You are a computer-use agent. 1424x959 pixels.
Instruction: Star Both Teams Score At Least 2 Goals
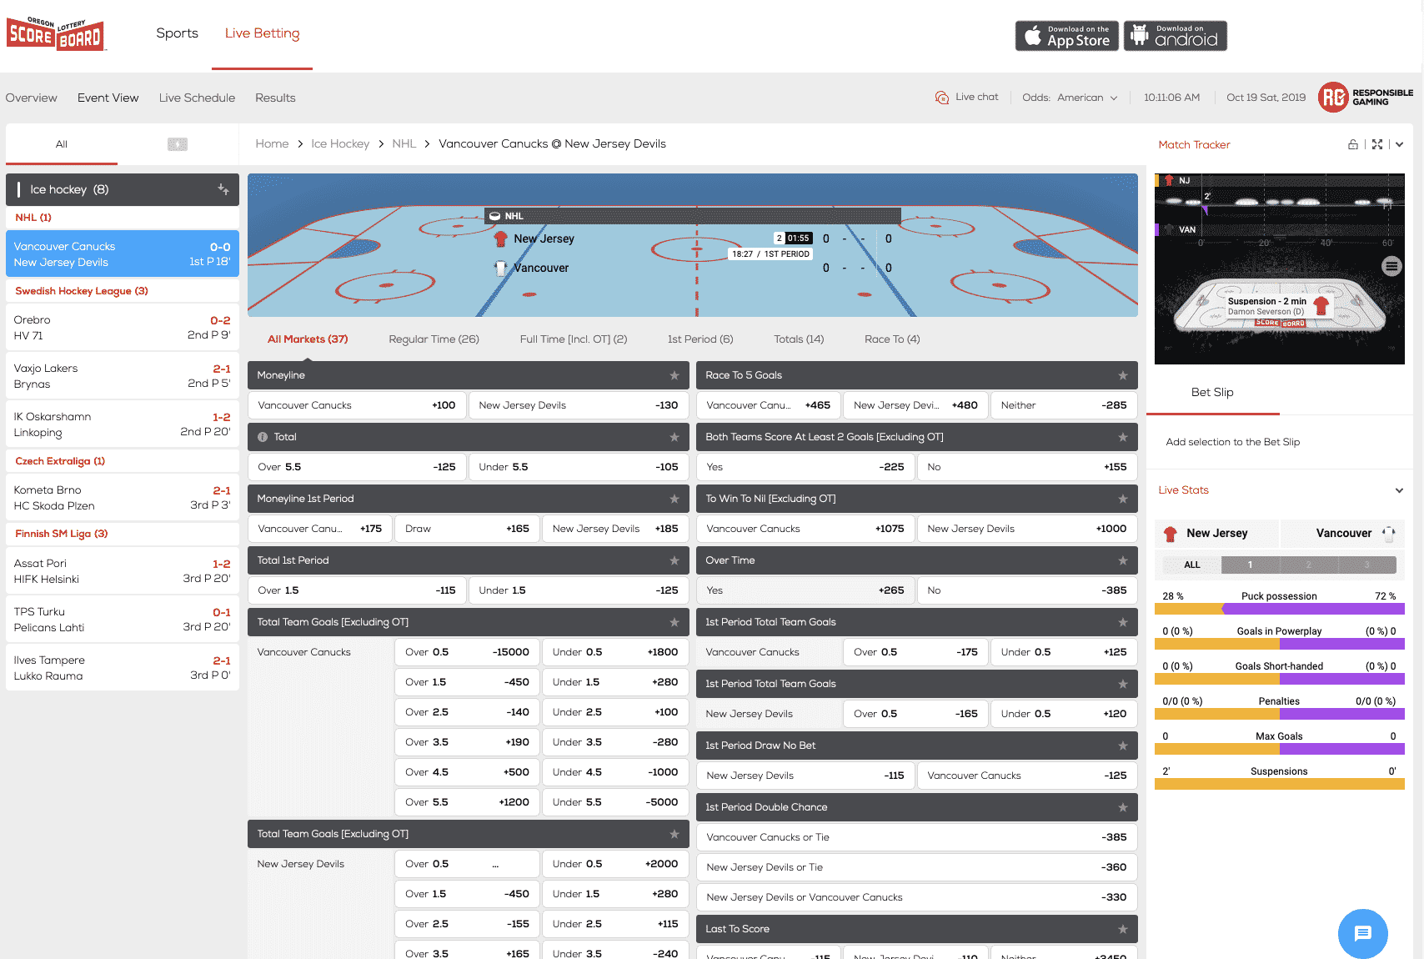point(1123,437)
